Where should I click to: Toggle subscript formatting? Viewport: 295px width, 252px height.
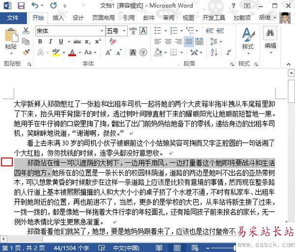[x=88, y=42]
